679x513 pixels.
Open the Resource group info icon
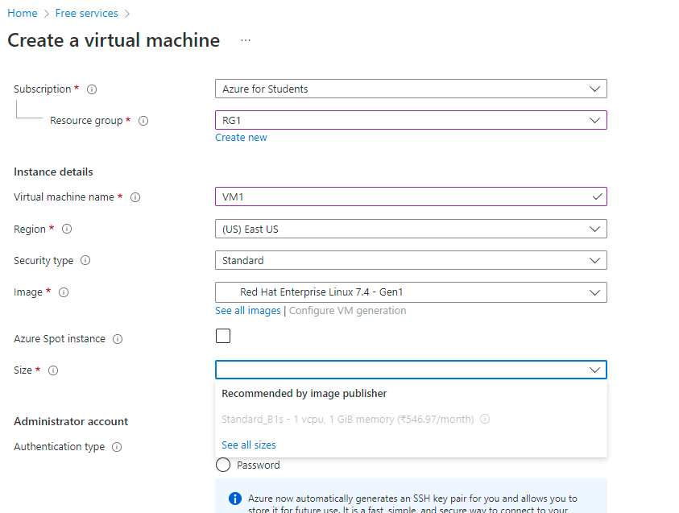coord(143,121)
